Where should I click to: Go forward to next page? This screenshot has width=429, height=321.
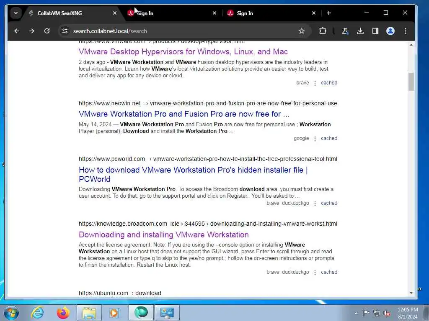point(32,31)
